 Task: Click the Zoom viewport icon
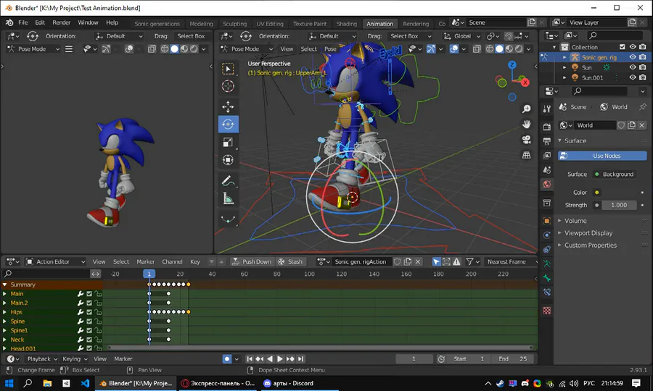(x=527, y=109)
